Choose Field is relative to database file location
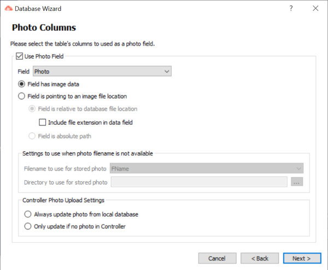Screen dimensions: 328x270 pyautogui.click(x=32, y=109)
